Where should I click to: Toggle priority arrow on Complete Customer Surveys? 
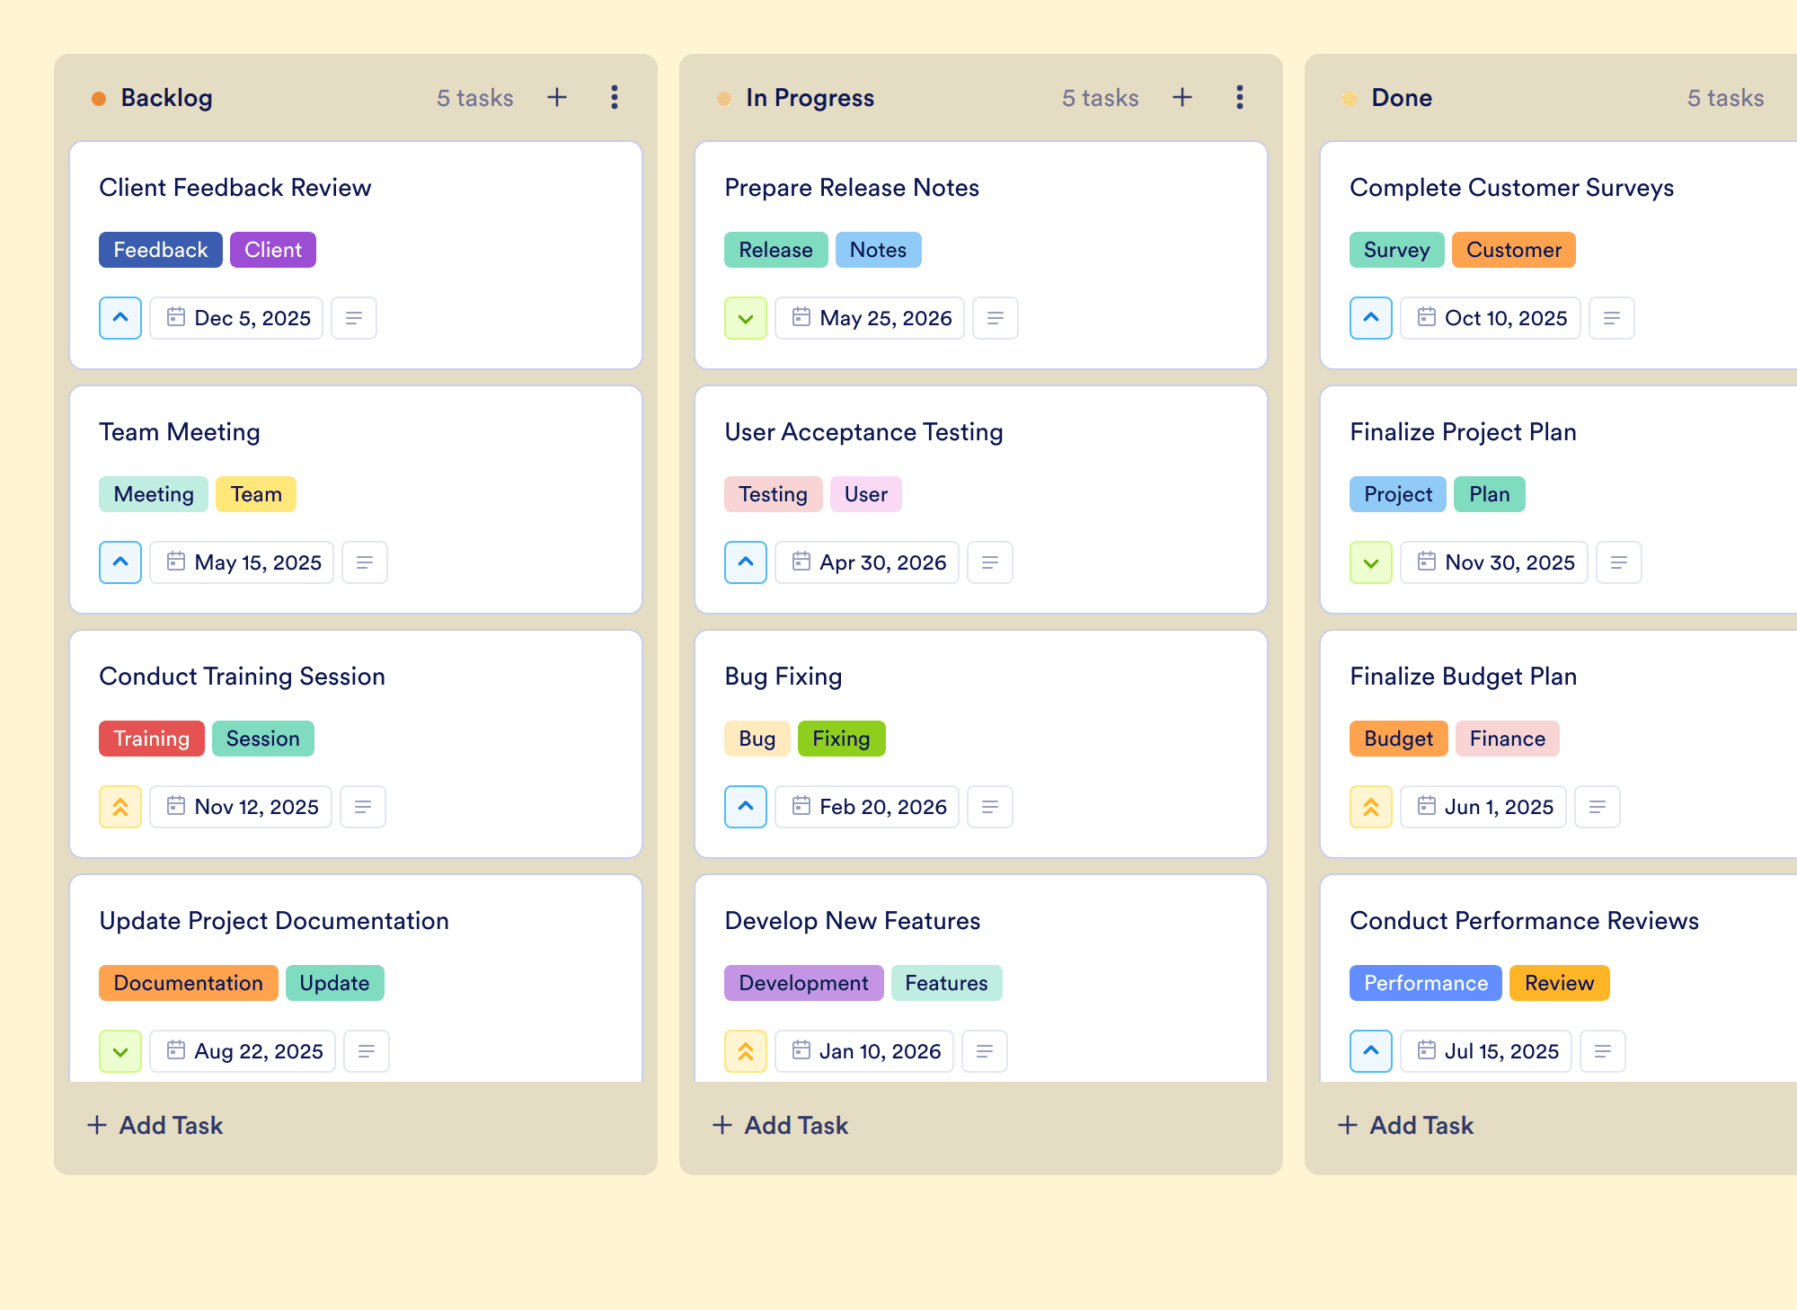tap(1371, 318)
